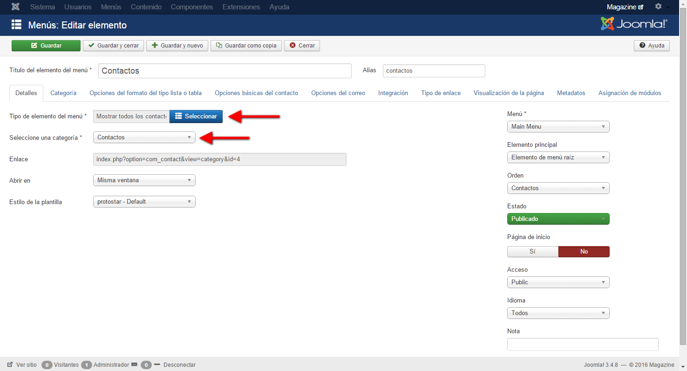Expand the Abrir en dropdown
The image size is (687, 371).
[144, 180]
